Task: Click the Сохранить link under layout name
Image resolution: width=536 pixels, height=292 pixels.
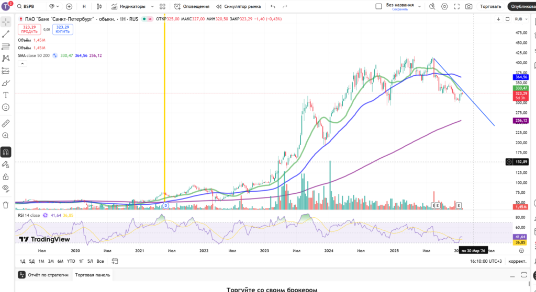Action: [399, 9]
